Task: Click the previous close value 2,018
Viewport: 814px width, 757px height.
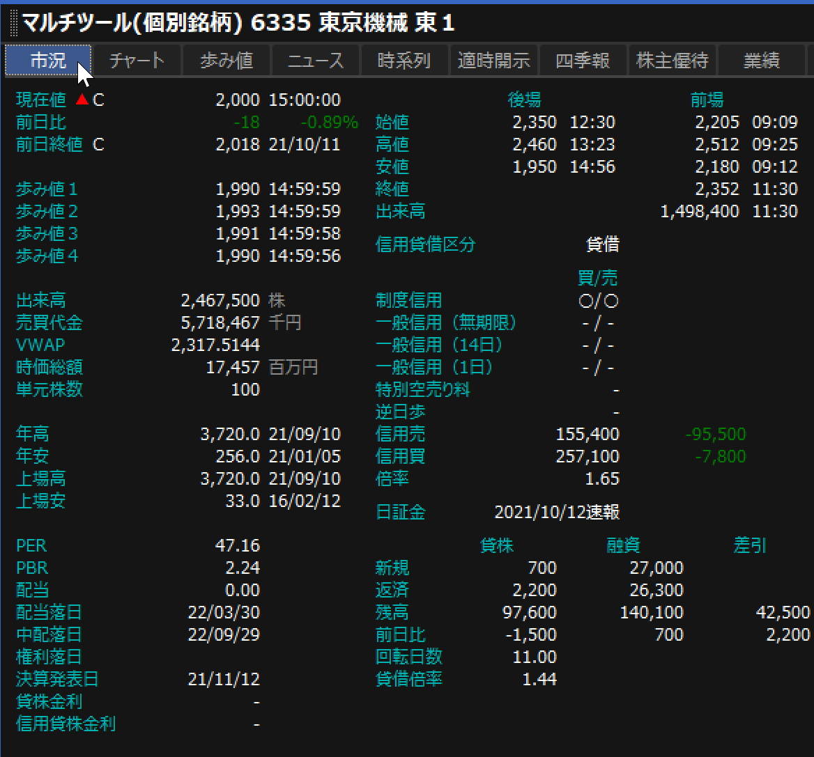Action: tap(237, 144)
